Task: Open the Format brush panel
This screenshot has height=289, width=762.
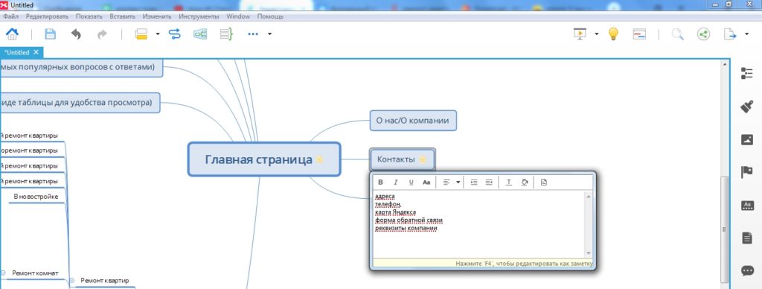Action: (x=746, y=107)
